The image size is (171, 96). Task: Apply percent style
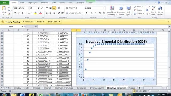click(x=92, y=13)
